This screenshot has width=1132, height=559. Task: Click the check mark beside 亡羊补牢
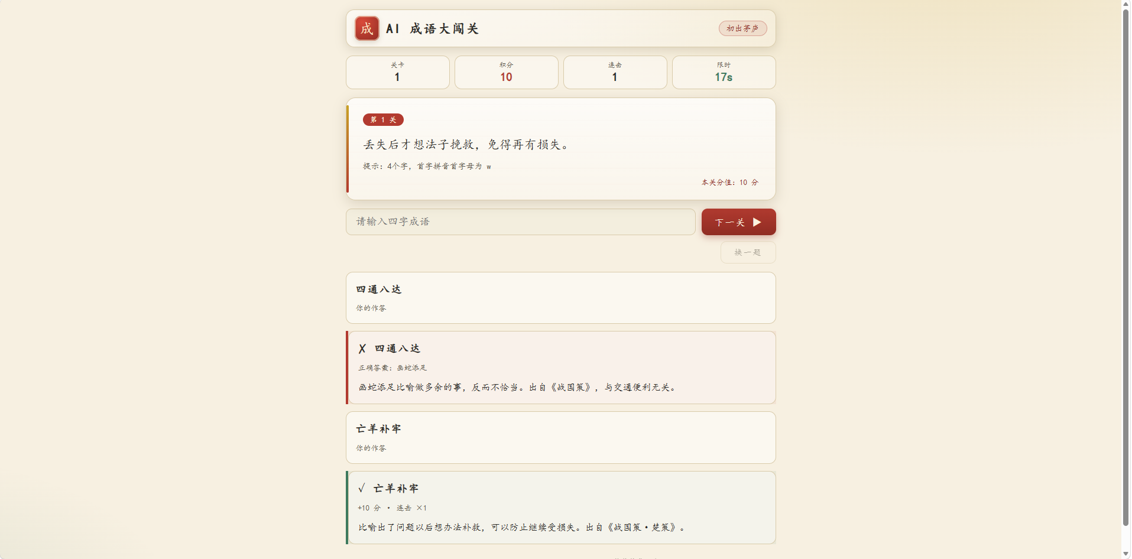point(361,489)
